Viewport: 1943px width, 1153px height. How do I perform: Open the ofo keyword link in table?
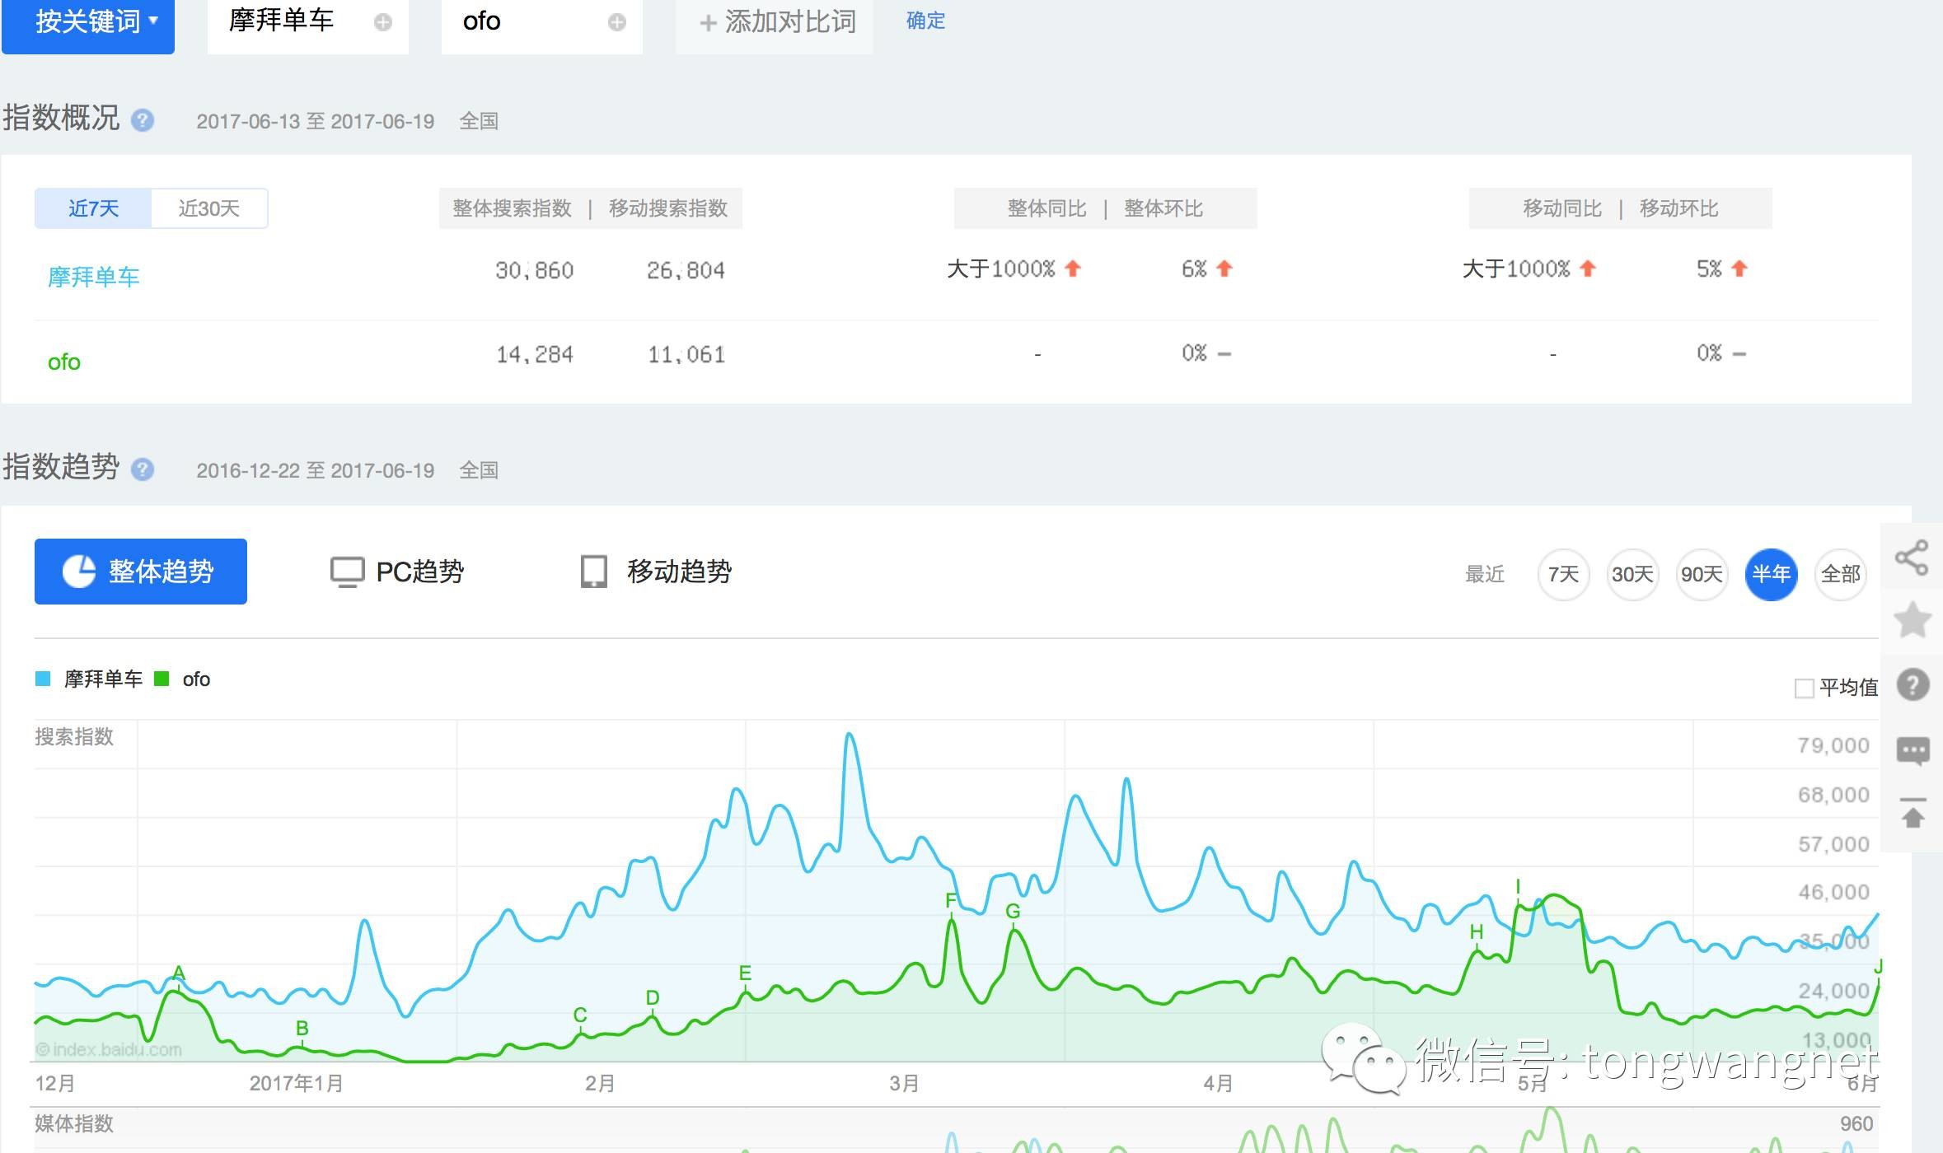[64, 362]
